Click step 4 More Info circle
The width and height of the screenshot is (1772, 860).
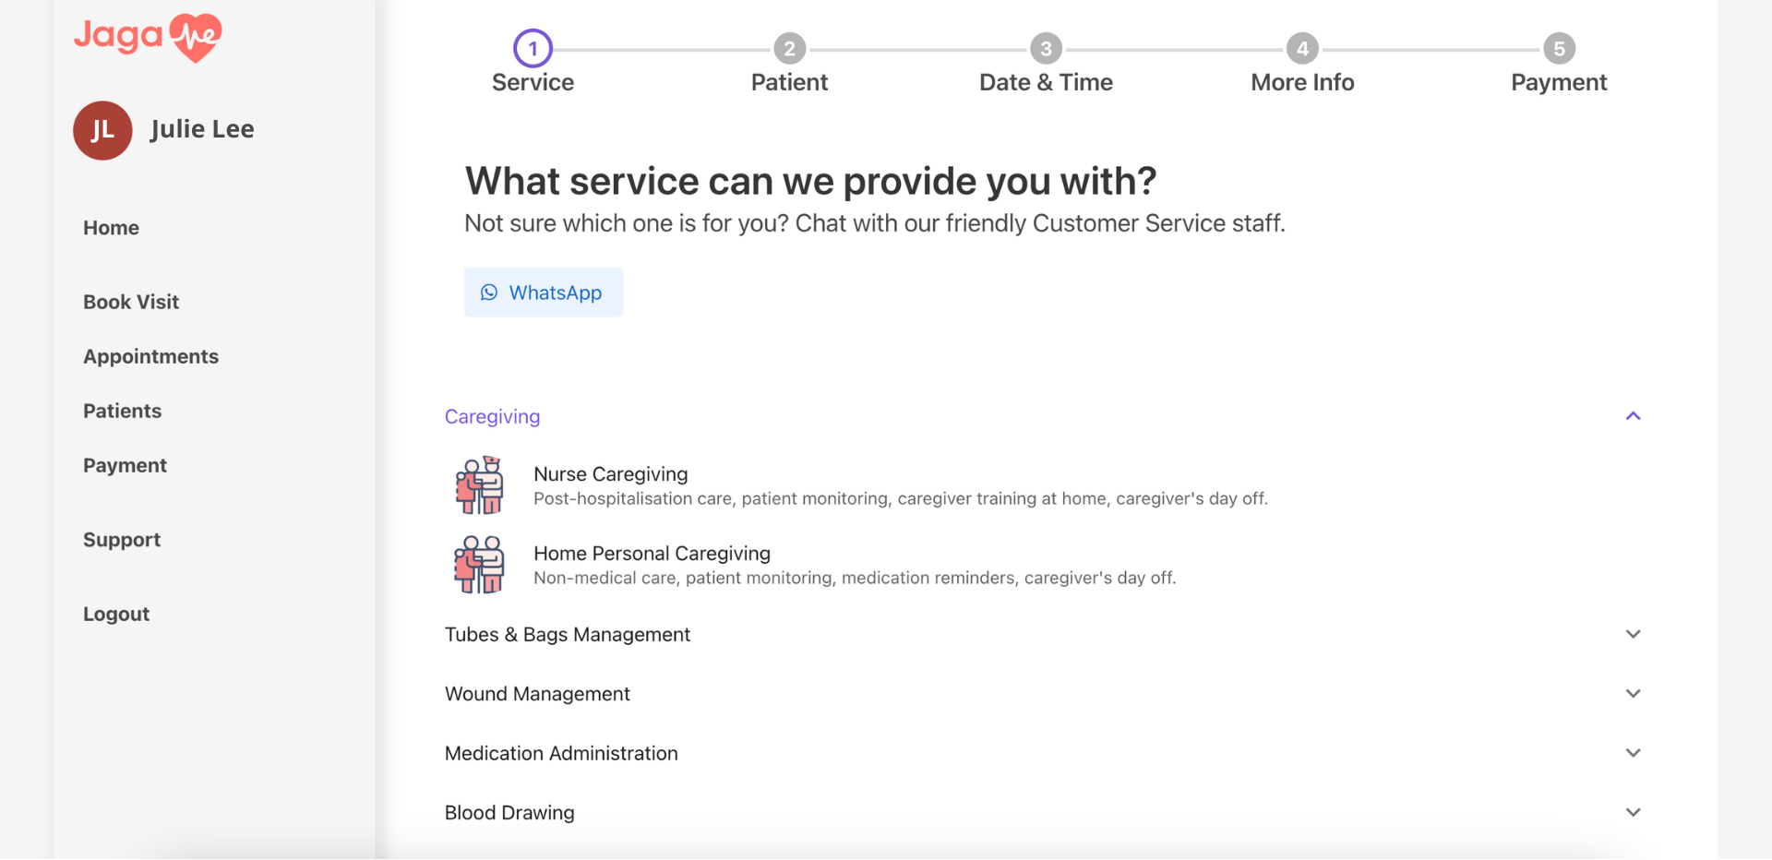(1302, 49)
